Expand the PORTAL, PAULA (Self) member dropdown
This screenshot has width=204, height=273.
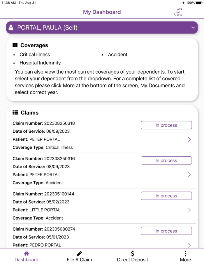(x=193, y=27)
